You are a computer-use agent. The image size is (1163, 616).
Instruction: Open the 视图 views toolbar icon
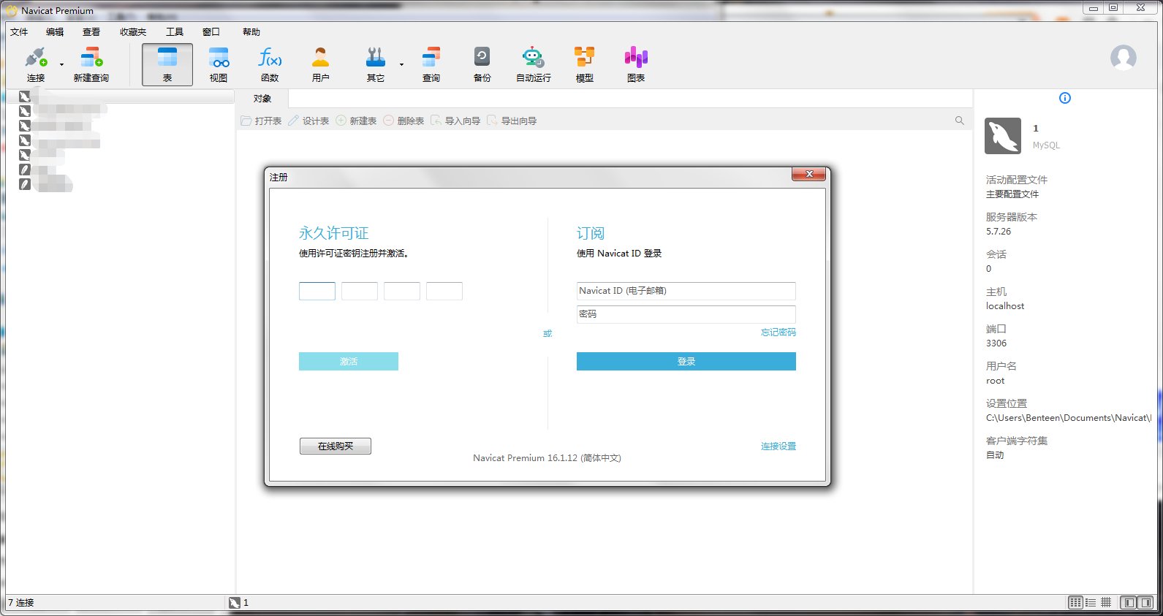click(219, 64)
